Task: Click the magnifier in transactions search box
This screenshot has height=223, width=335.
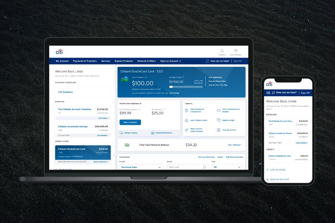Action: pos(204,167)
